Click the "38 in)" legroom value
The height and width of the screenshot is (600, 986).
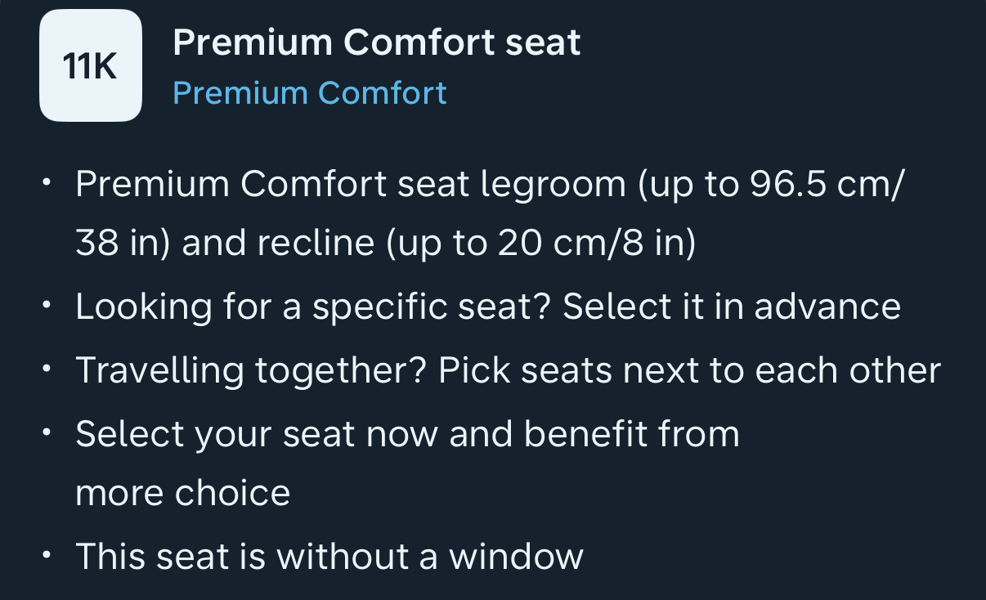click(123, 244)
